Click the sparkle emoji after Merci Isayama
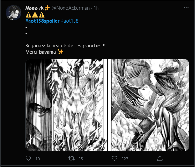This screenshot has height=167, width=195. coord(61,52)
